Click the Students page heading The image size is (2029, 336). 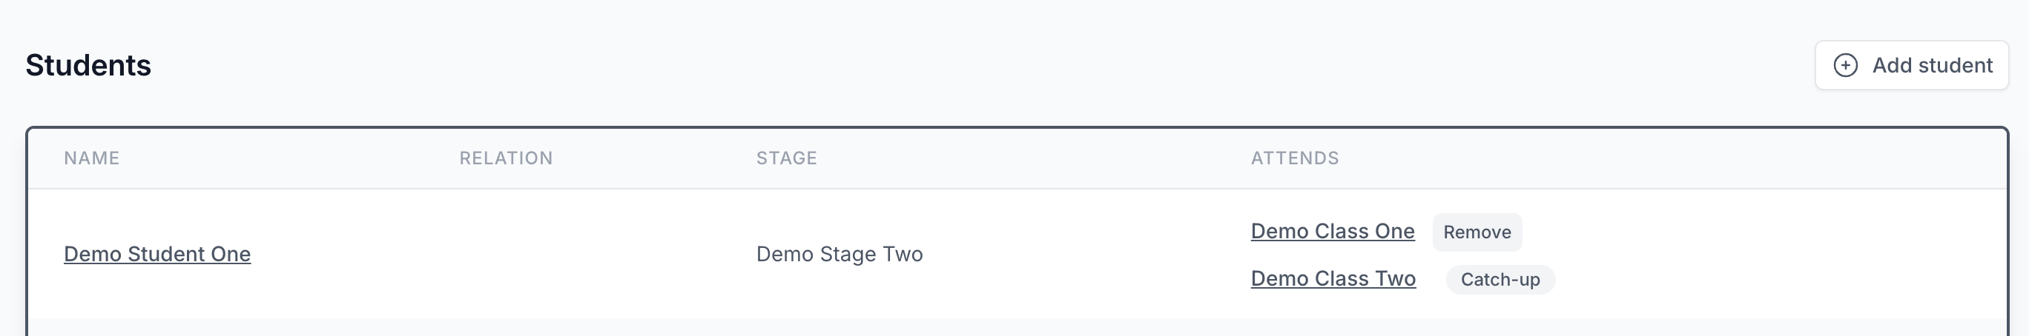88,65
